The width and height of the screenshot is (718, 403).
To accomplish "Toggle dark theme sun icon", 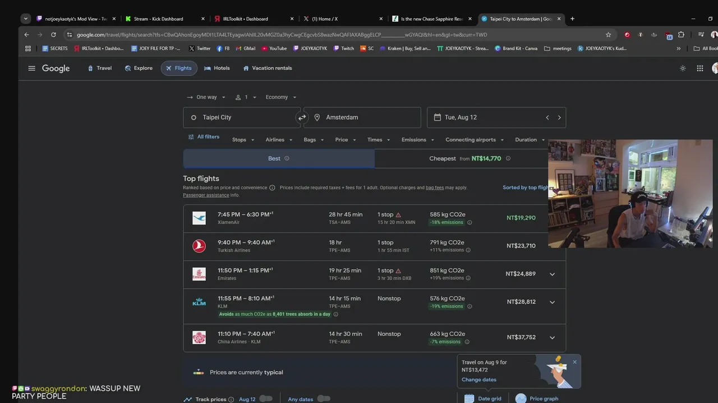I will pyautogui.click(x=683, y=68).
